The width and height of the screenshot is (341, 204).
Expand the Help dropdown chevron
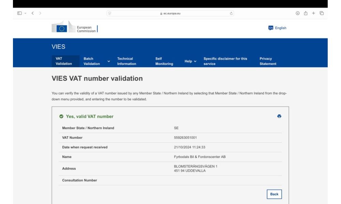coord(195,61)
